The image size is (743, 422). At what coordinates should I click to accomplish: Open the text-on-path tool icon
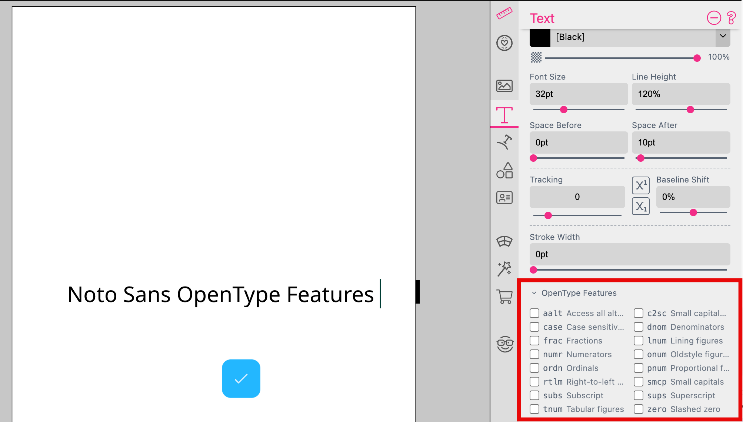click(x=504, y=143)
